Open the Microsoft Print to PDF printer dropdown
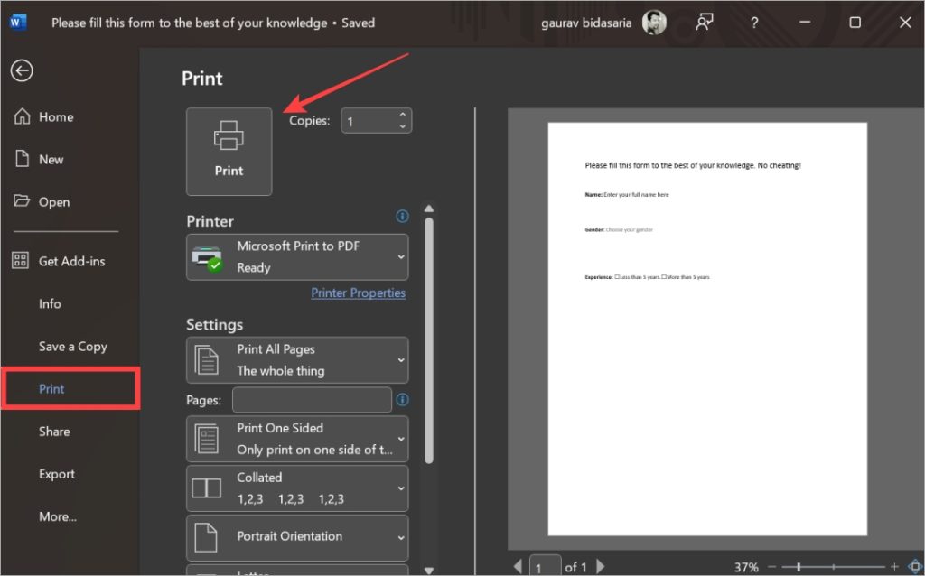Screen dimensions: 925x576 click(297, 257)
